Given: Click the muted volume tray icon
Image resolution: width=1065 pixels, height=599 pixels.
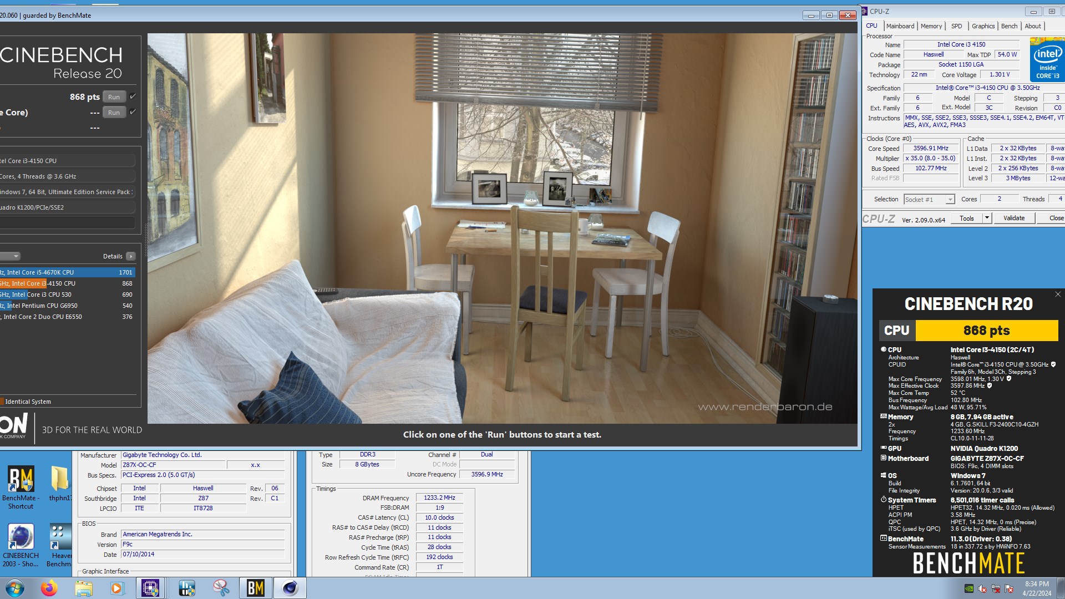Looking at the screenshot, I should tap(982, 589).
